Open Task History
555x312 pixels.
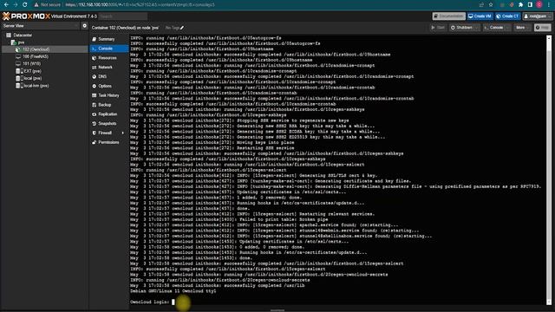(108, 95)
